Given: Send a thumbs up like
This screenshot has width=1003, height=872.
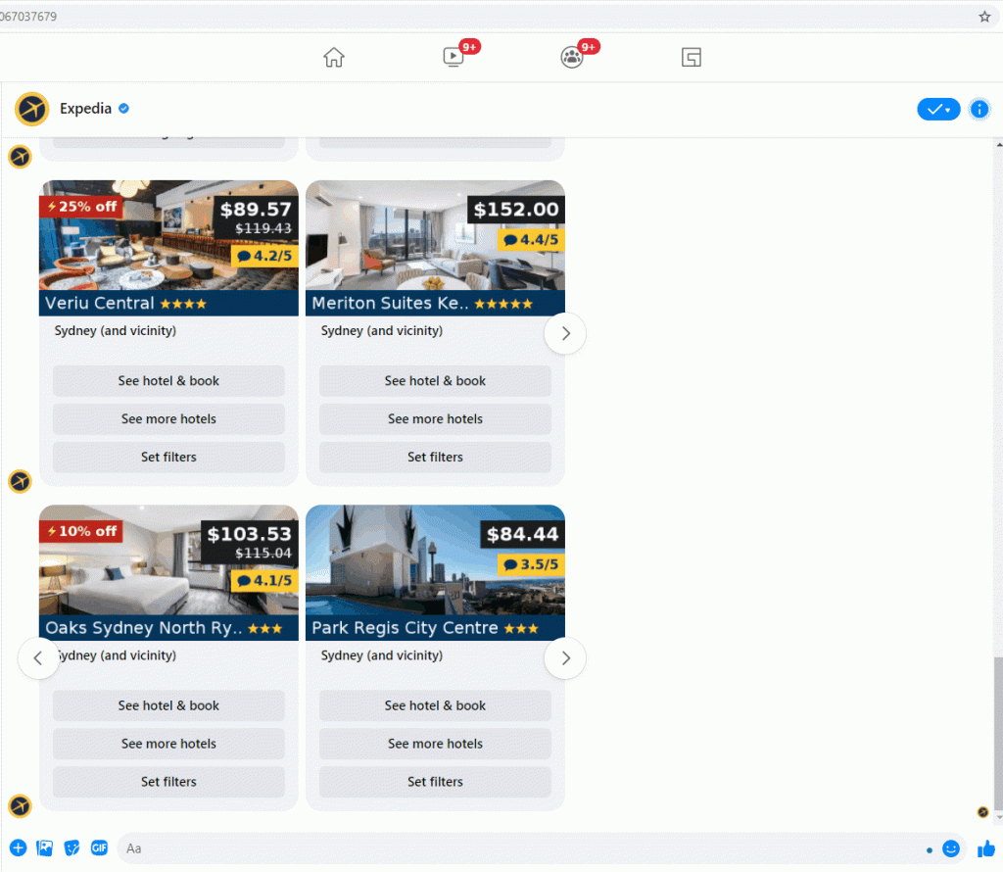Looking at the screenshot, I should click(986, 848).
